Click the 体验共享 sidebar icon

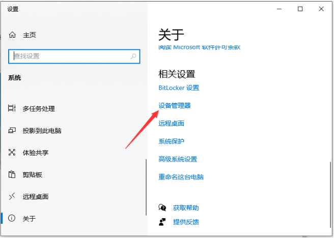pos(12,153)
